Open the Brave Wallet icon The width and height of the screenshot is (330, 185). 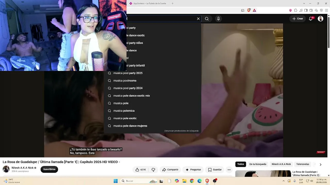311,10
